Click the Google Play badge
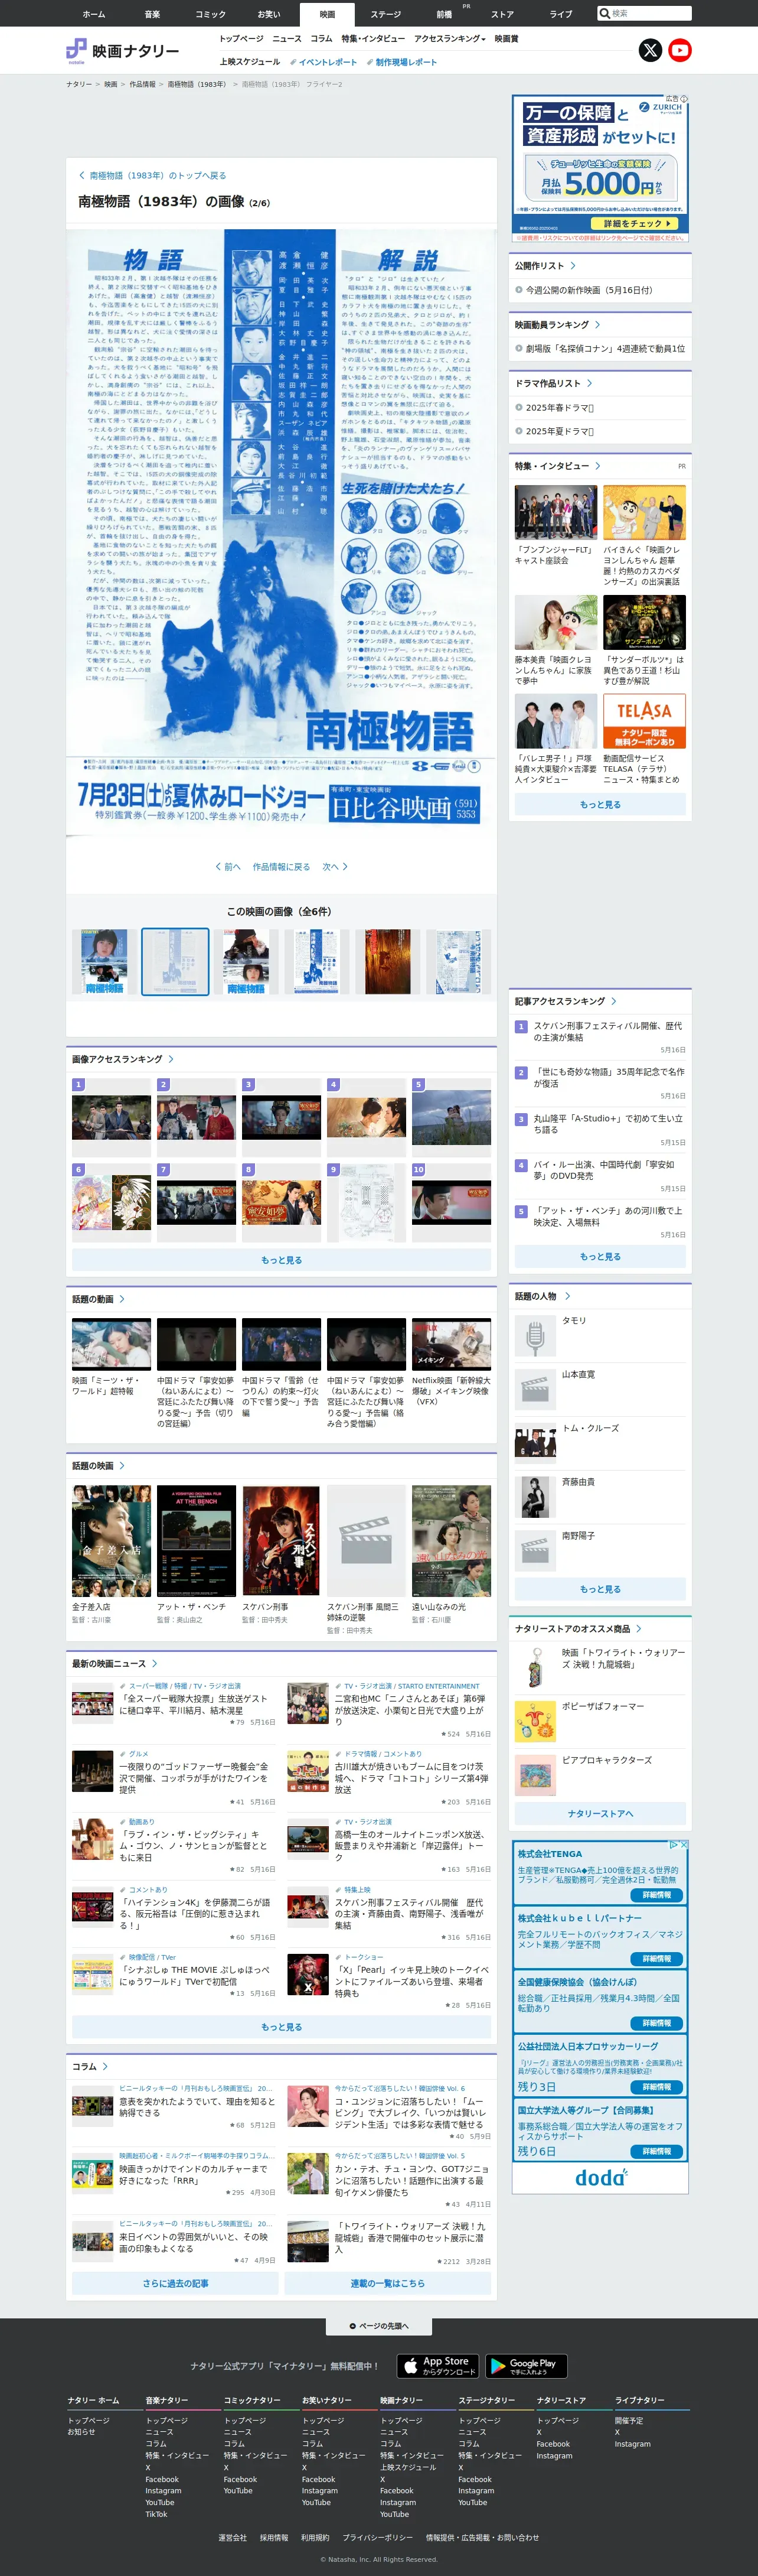This screenshot has height=2576, width=758. point(527,2365)
